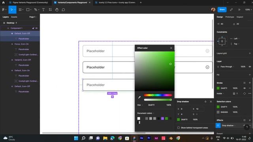The width and height of the screenshot is (253, 142).
Task: Select the Comment tool
Action: 63,9
